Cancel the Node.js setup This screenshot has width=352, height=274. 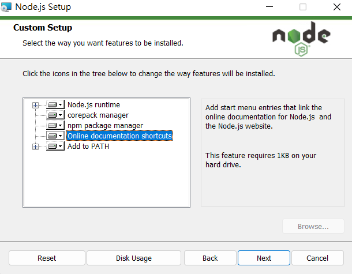[x=317, y=258]
